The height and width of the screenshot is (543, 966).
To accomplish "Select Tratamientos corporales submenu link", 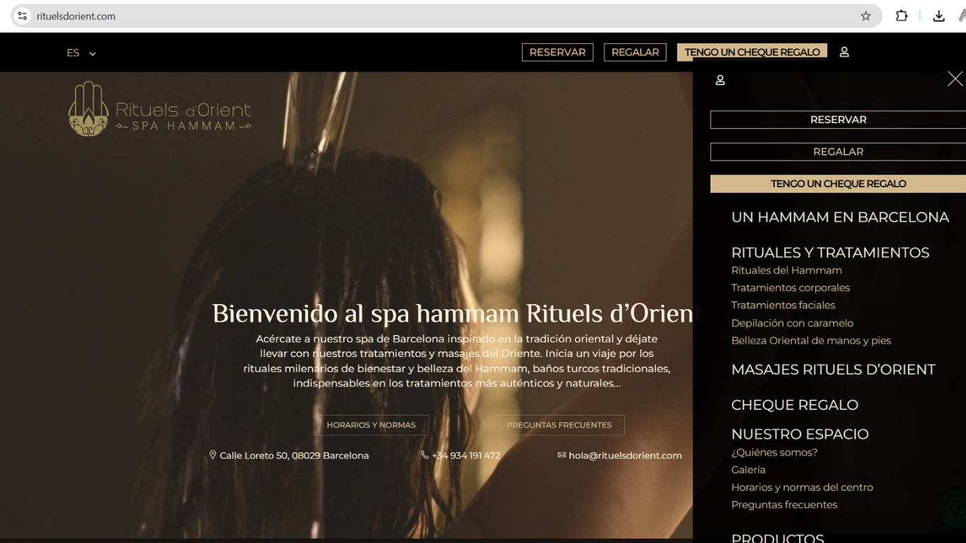I will [x=791, y=288].
